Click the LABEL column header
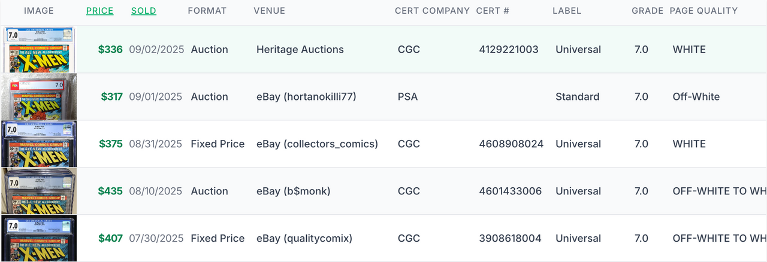This screenshot has height=262, width=767. tap(567, 11)
